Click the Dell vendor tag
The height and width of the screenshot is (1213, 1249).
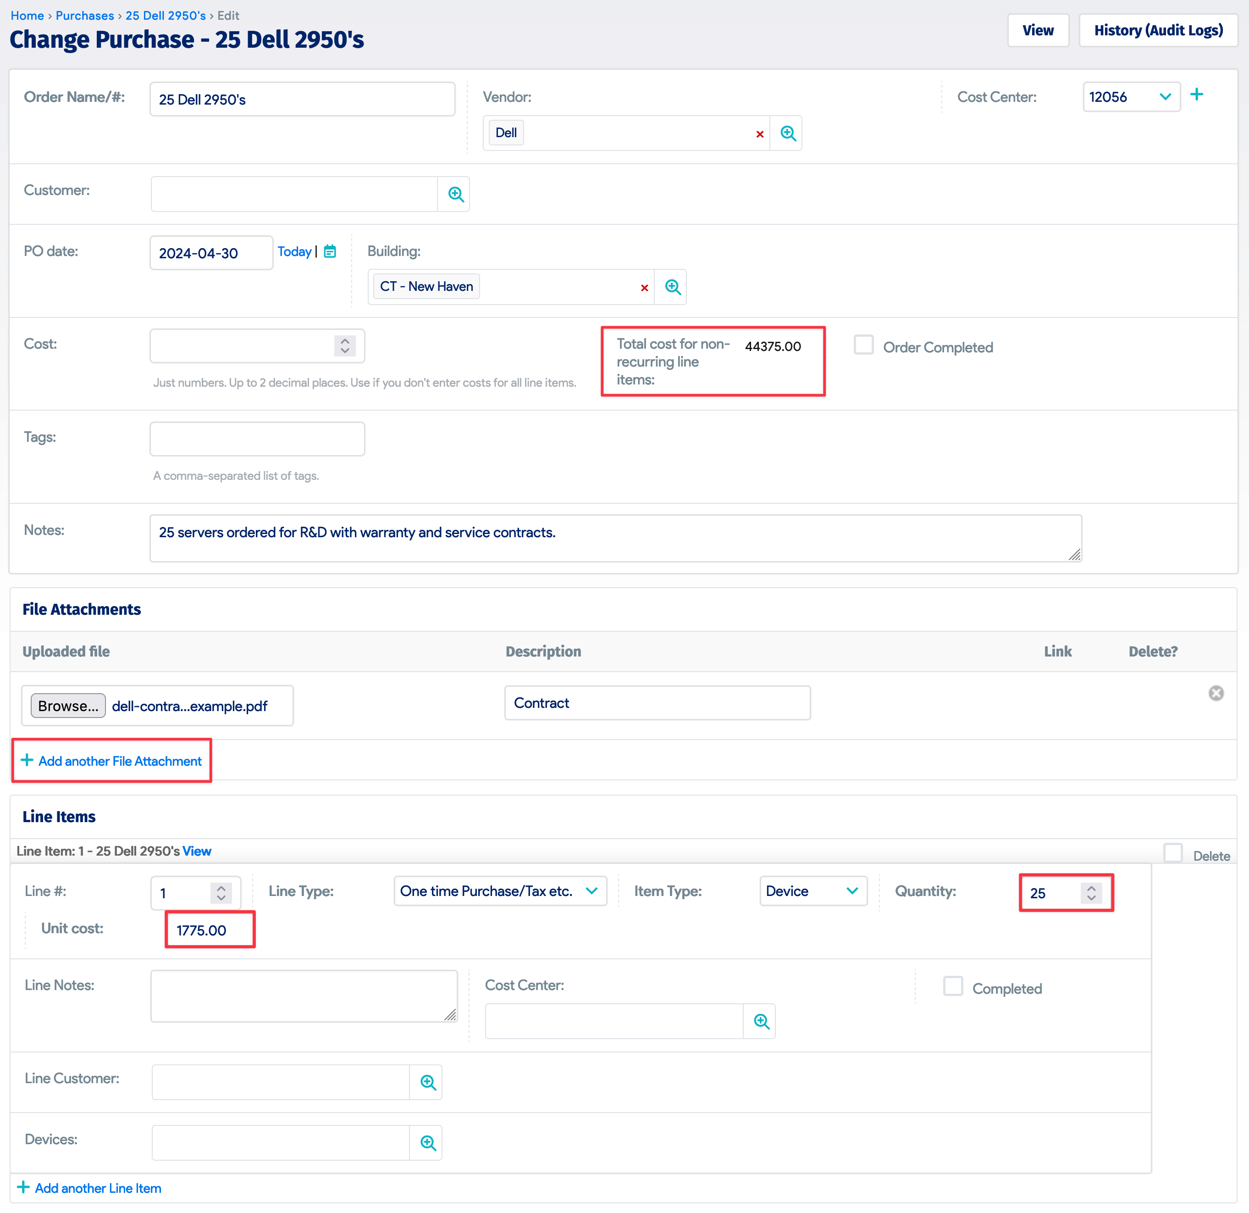[506, 133]
